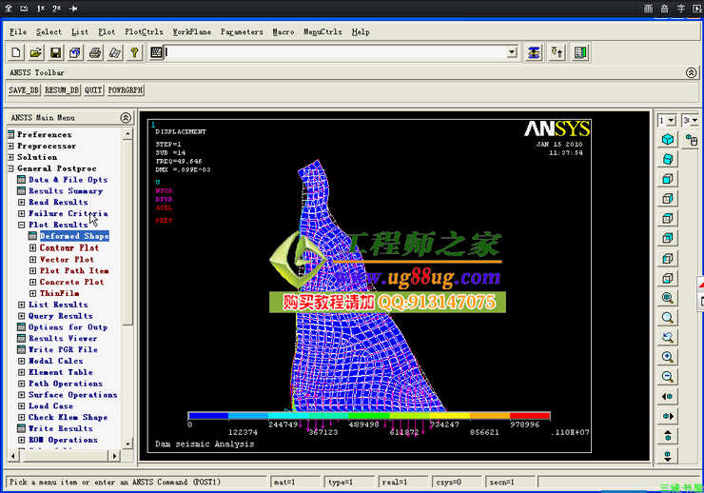Open Results Summary in General Postproc
This screenshot has width=704, height=493.
click(66, 191)
